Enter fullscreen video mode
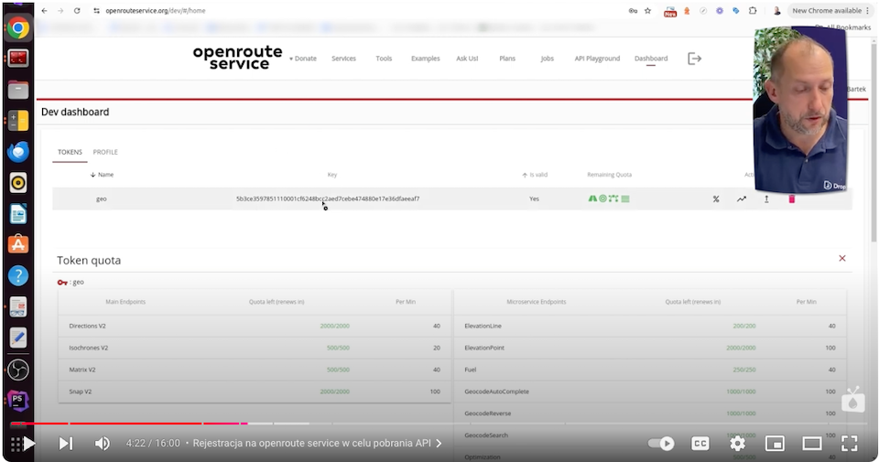This screenshot has width=879, height=462. click(x=850, y=444)
